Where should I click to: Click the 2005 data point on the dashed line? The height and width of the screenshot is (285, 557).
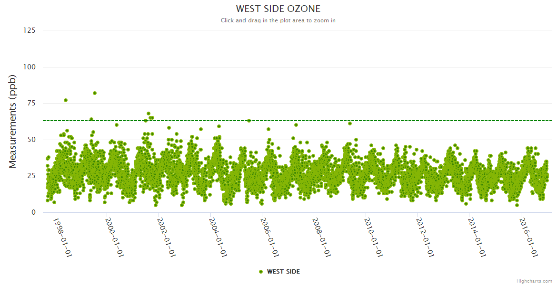(249, 121)
